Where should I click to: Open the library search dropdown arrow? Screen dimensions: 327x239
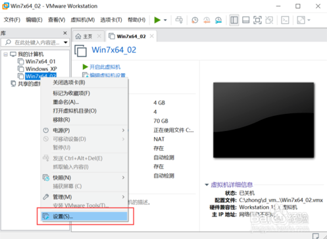[66, 42]
